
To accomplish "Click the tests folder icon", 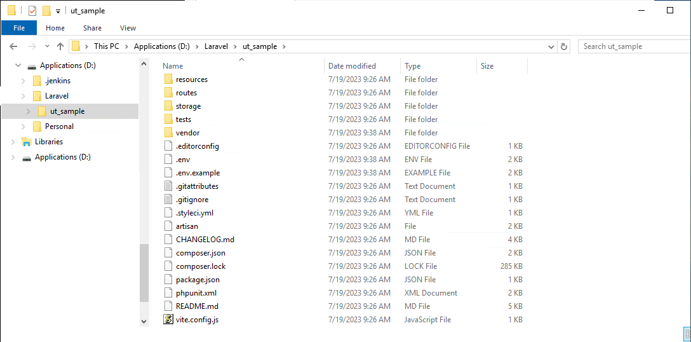I will [168, 119].
